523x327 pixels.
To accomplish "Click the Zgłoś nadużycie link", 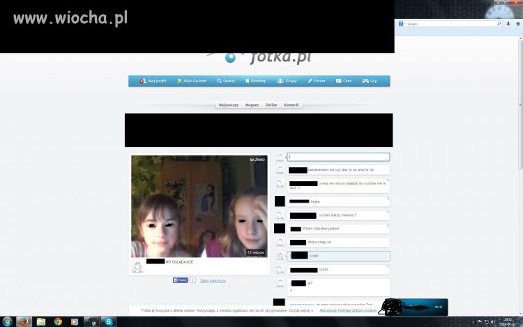I will (x=213, y=281).
